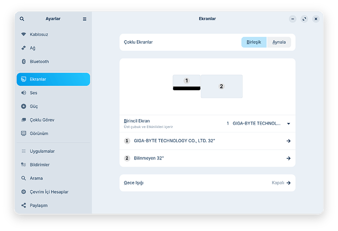The width and height of the screenshot is (338, 231).
Task: Click number badge 2 beside Bilinmeyen row
Action: [x=127, y=158]
